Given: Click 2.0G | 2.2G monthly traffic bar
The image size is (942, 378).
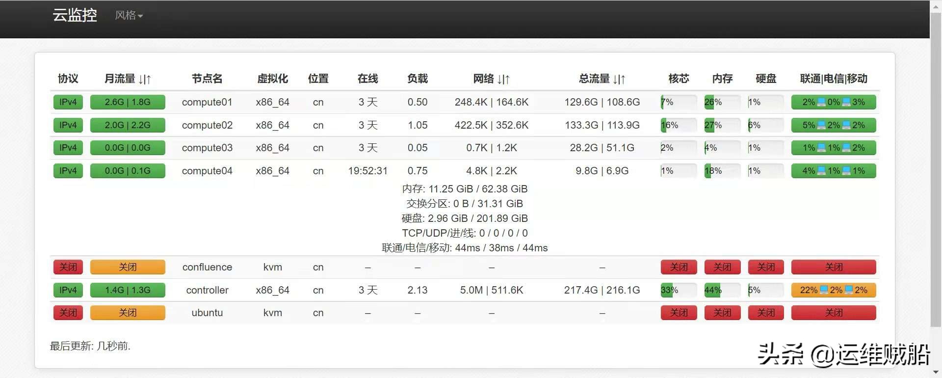Looking at the screenshot, I should 128,125.
